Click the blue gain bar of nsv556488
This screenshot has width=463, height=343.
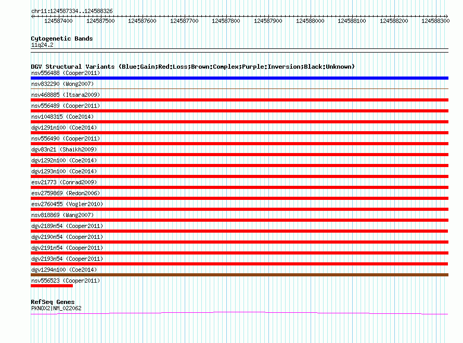point(239,78)
